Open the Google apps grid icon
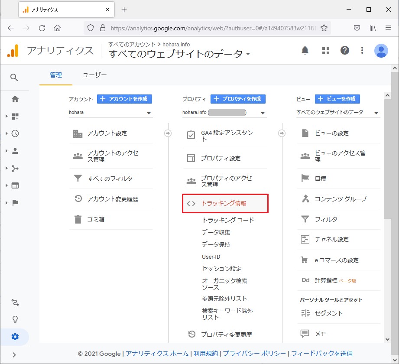This screenshot has width=399, height=364. pyautogui.click(x=326, y=51)
